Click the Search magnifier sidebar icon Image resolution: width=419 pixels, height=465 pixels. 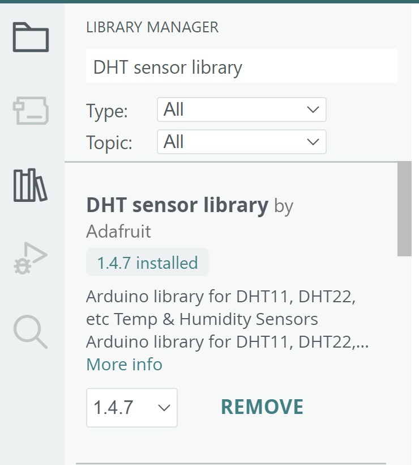(x=31, y=332)
